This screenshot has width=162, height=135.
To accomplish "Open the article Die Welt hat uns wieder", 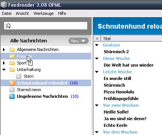I will [x=129, y=65].
